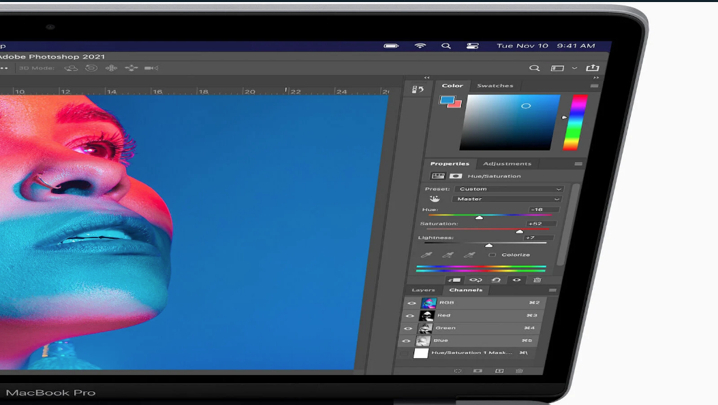718x405 pixels.
Task: Click the blue foreground color swatch
Action: pyautogui.click(x=446, y=100)
